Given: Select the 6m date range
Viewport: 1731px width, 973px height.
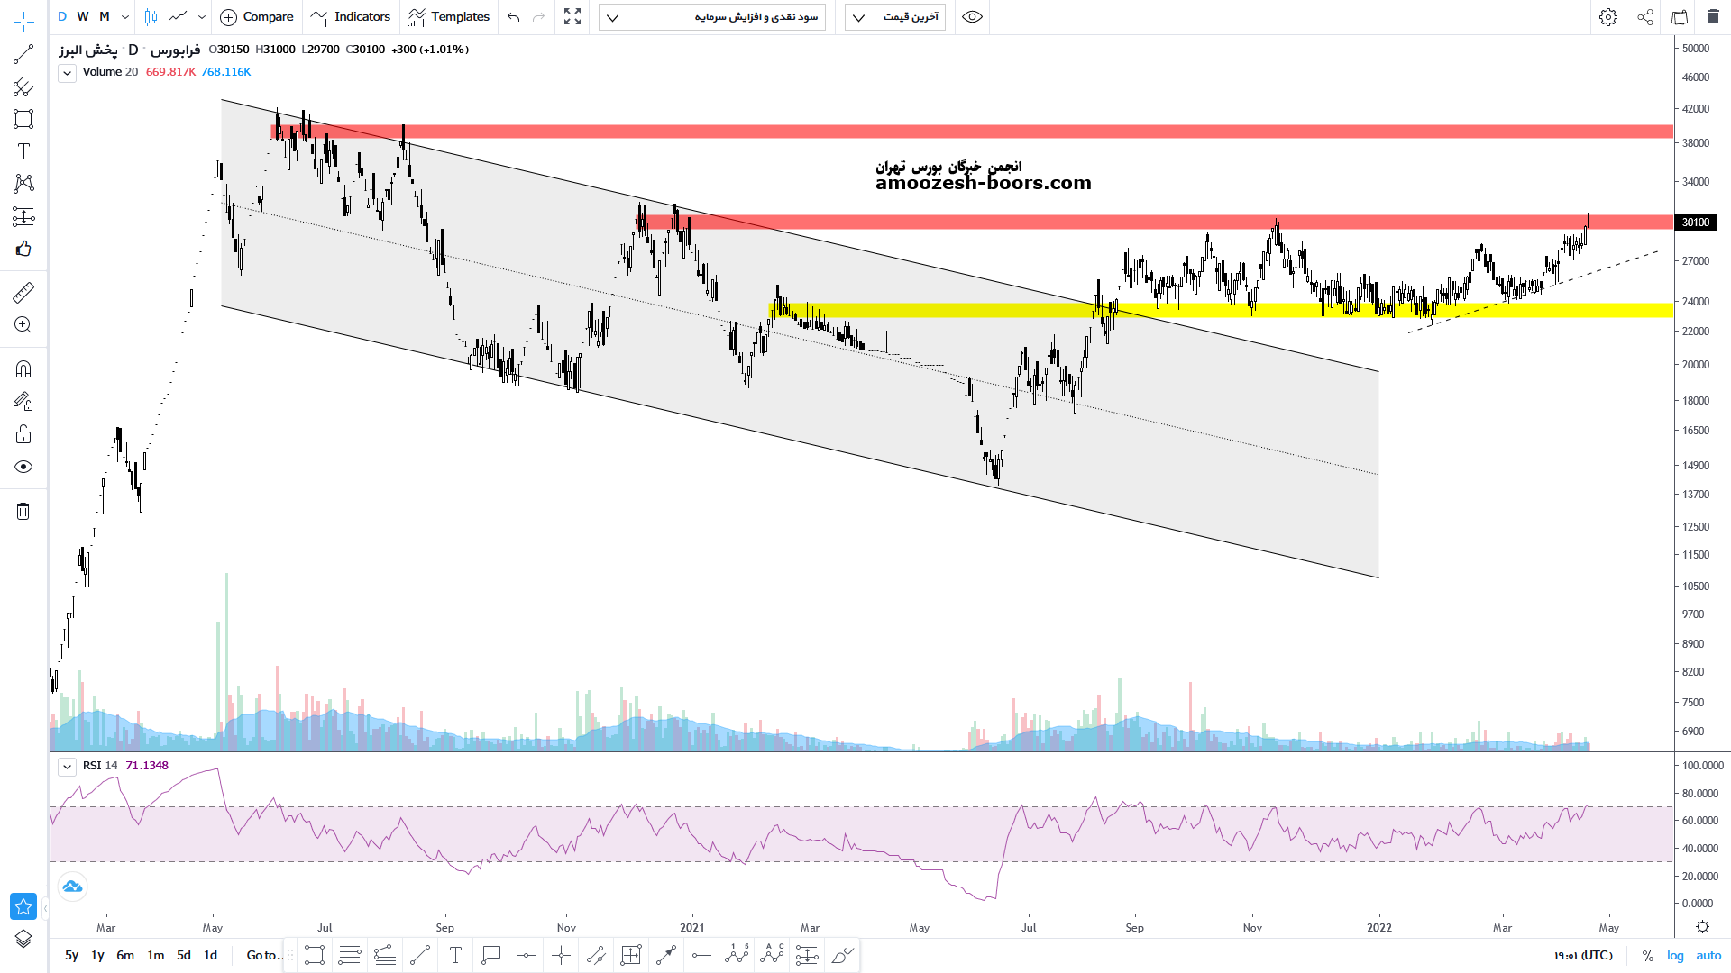Looking at the screenshot, I should tap(125, 955).
